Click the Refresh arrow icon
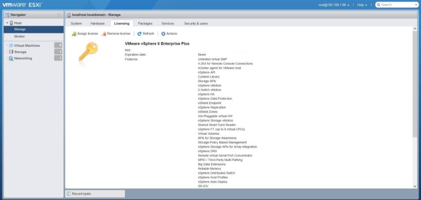 139,34
